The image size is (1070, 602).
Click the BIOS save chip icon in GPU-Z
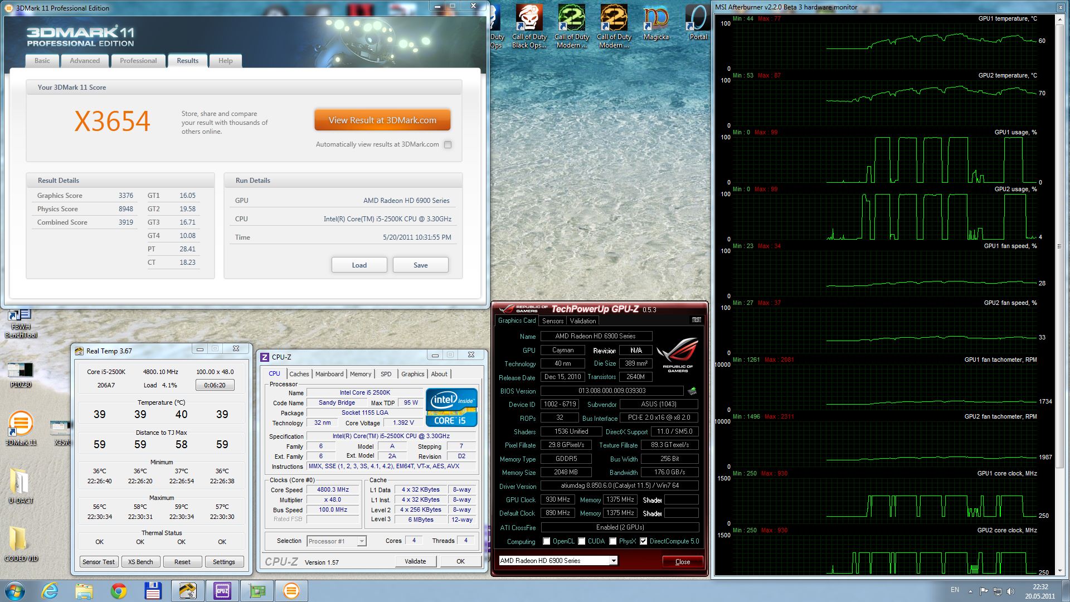click(692, 391)
